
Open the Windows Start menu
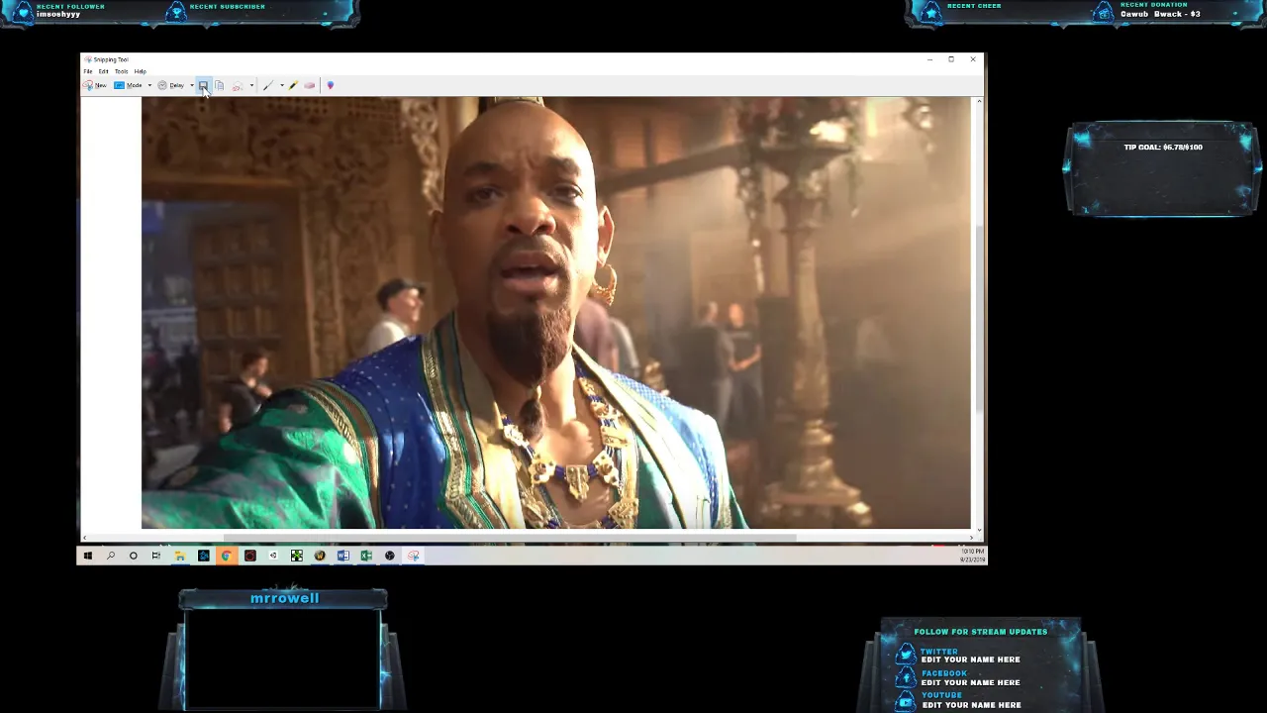(x=88, y=556)
